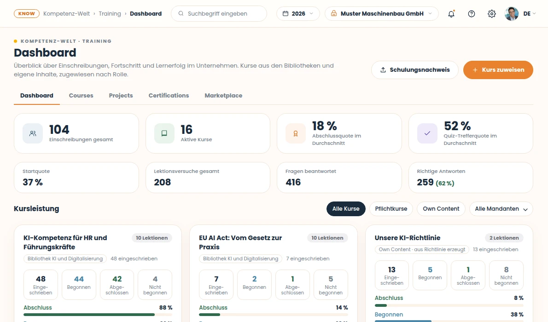
Task: Open settings gear icon
Action: pyautogui.click(x=492, y=14)
